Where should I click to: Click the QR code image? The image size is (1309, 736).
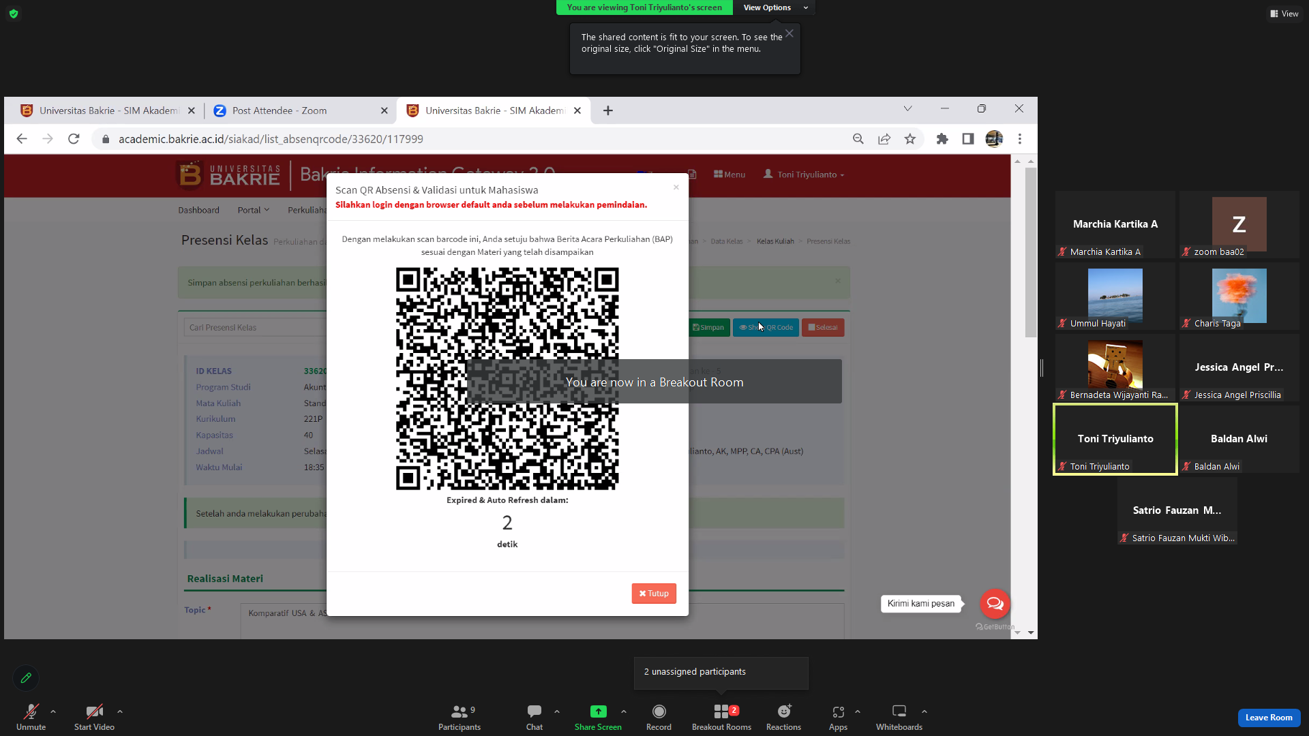(507, 378)
